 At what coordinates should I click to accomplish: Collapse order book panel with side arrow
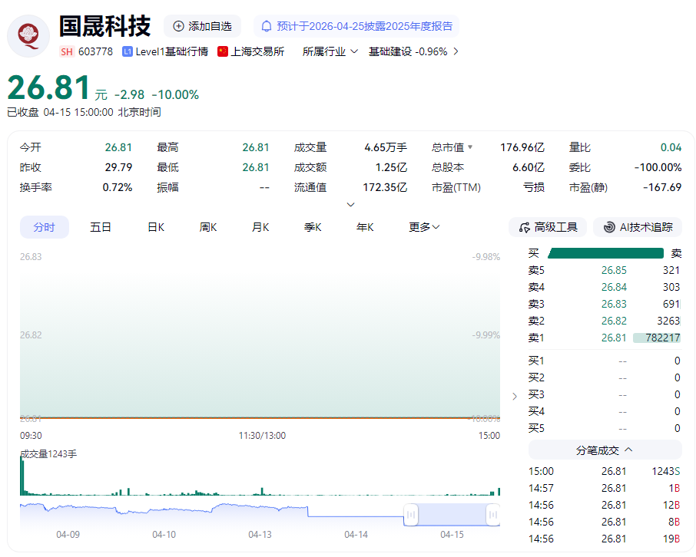click(x=515, y=396)
